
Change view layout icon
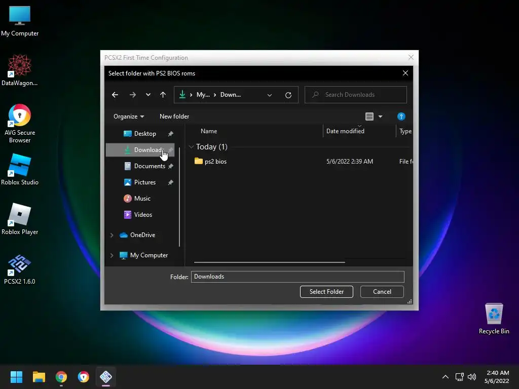(369, 116)
